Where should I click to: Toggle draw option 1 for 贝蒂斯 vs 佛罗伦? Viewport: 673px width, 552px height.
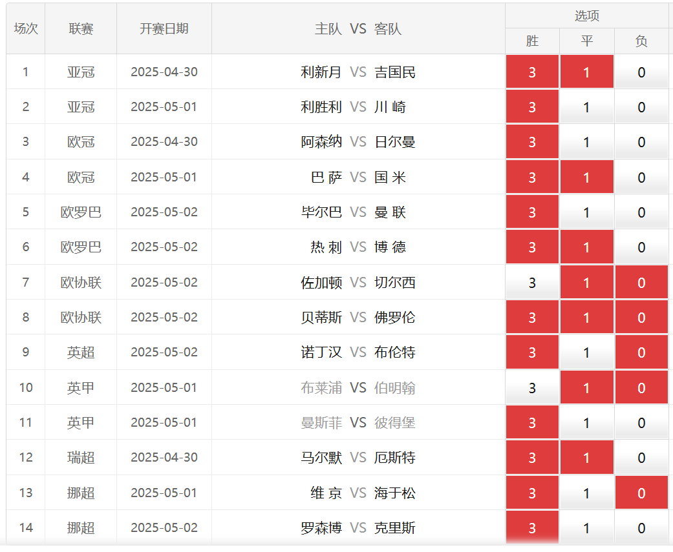click(x=587, y=317)
